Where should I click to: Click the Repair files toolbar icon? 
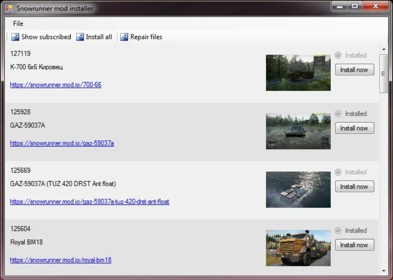click(124, 36)
